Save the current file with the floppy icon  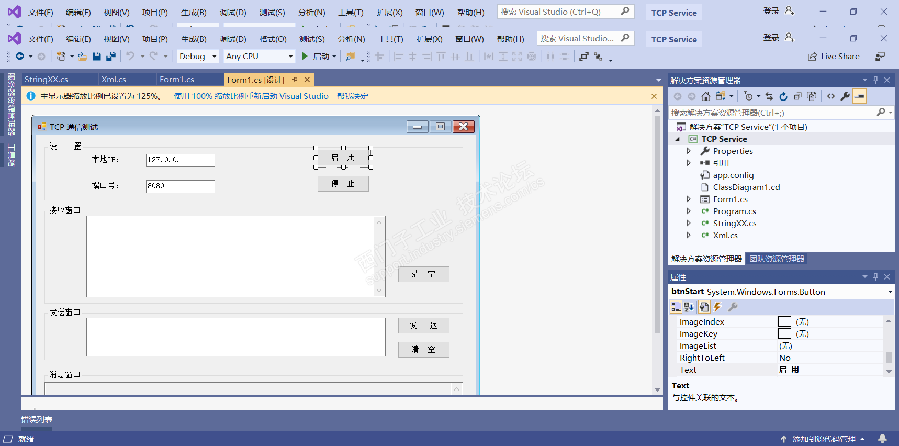click(x=97, y=56)
